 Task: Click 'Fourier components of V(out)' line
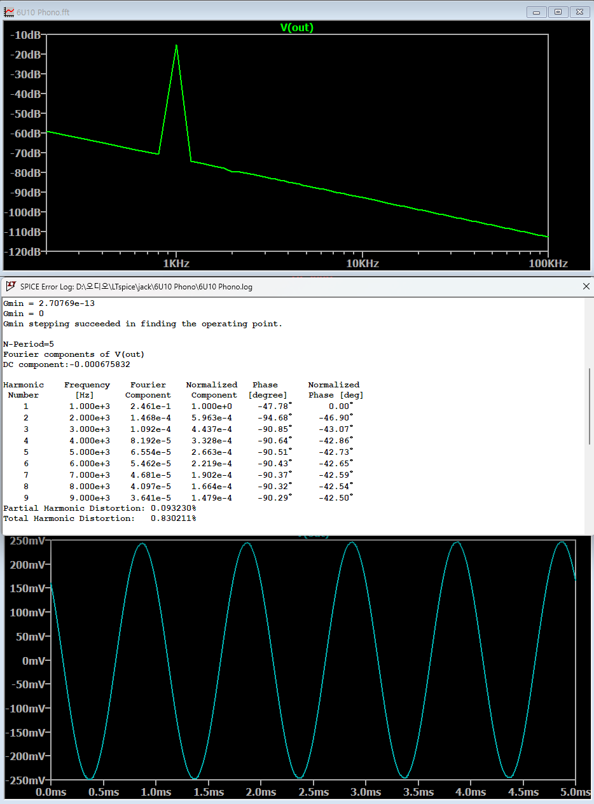pos(74,354)
